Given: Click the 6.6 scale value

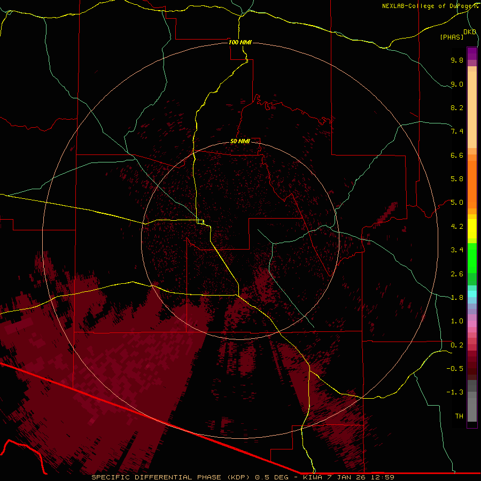Looking at the screenshot, I should 457,155.
